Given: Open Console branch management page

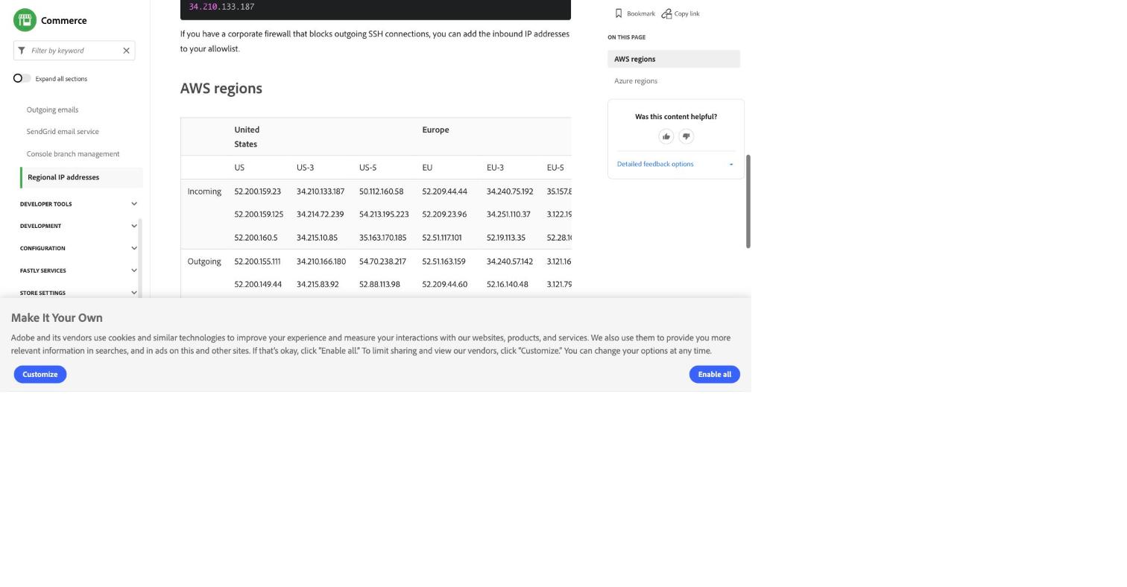Looking at the screenshot, I should 73,154.
